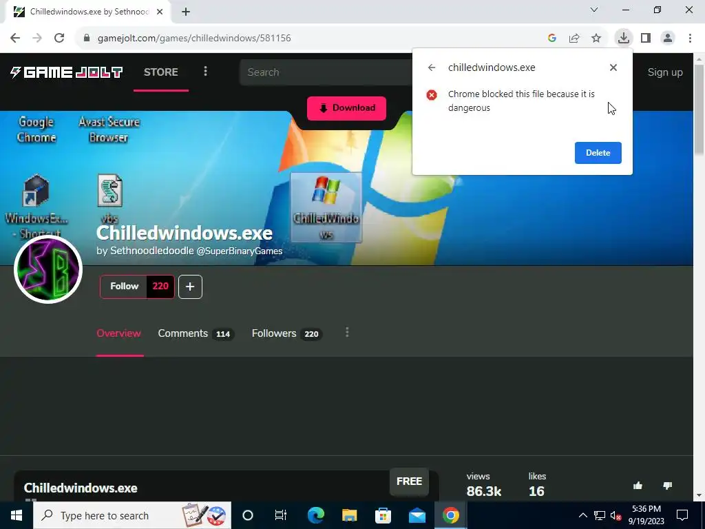Open Chrome downloads tray icon
The width and height of the screenshot is (705, 529).
click(x=623, y=38)
